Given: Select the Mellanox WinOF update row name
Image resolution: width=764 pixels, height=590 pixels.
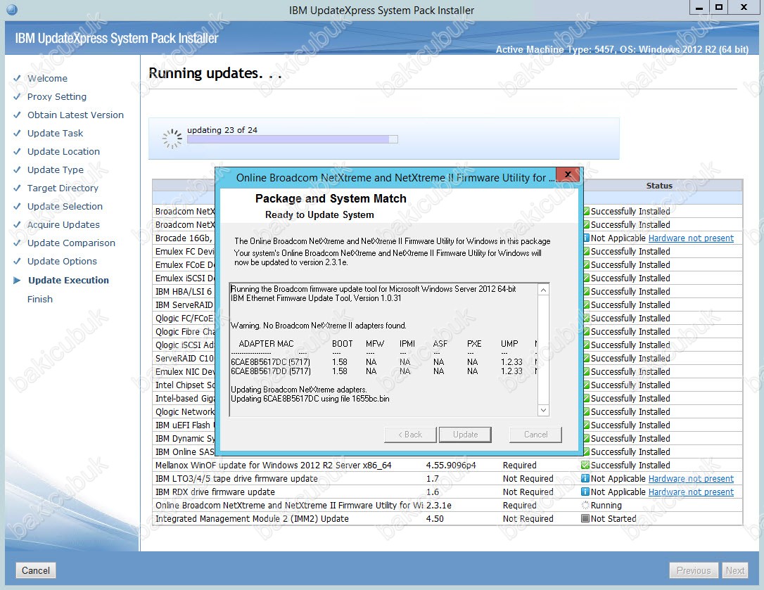Looking at the screenshot, I should coord(274,466).
